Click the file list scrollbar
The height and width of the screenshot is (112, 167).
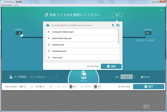119,36
